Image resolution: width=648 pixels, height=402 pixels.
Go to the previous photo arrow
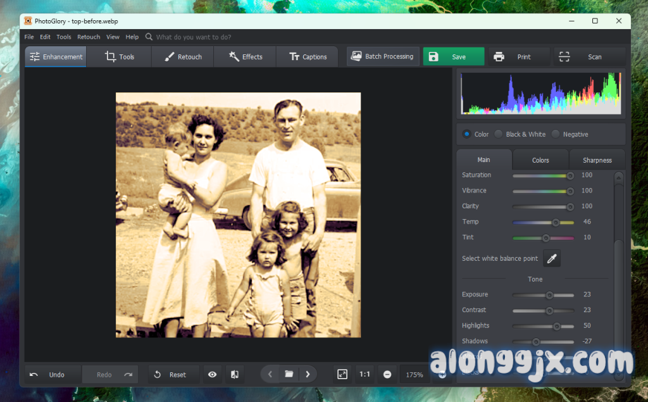click(x=270, y=374)
